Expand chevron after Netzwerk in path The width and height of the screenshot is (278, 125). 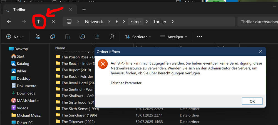(x=109, y=22)
